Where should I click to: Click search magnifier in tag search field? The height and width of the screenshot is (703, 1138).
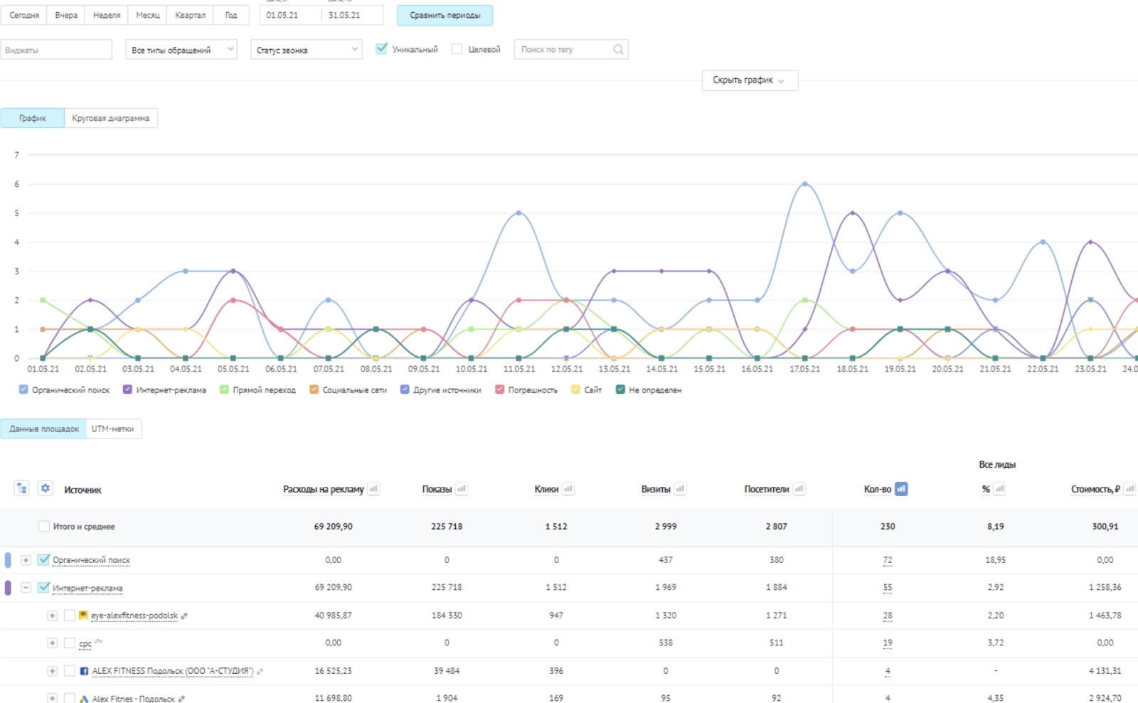point(618,50)
